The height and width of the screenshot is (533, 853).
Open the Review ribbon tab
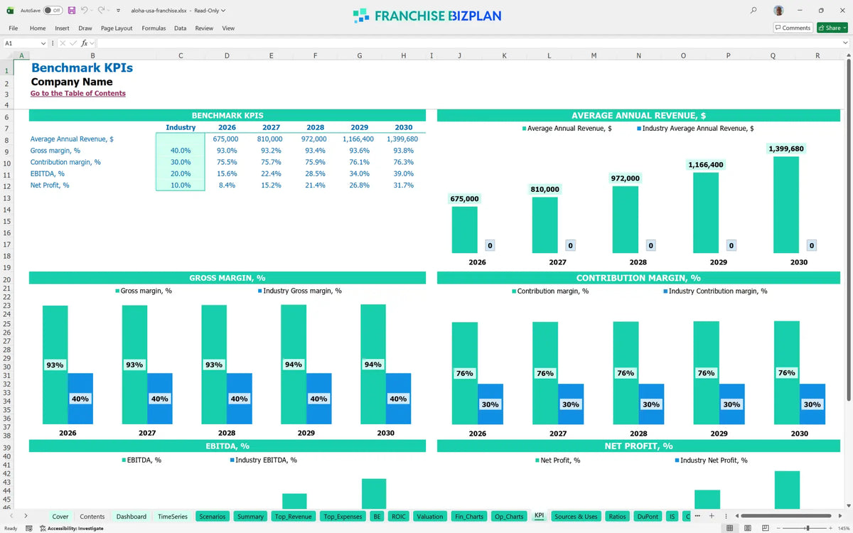click(x=204, y=28)
